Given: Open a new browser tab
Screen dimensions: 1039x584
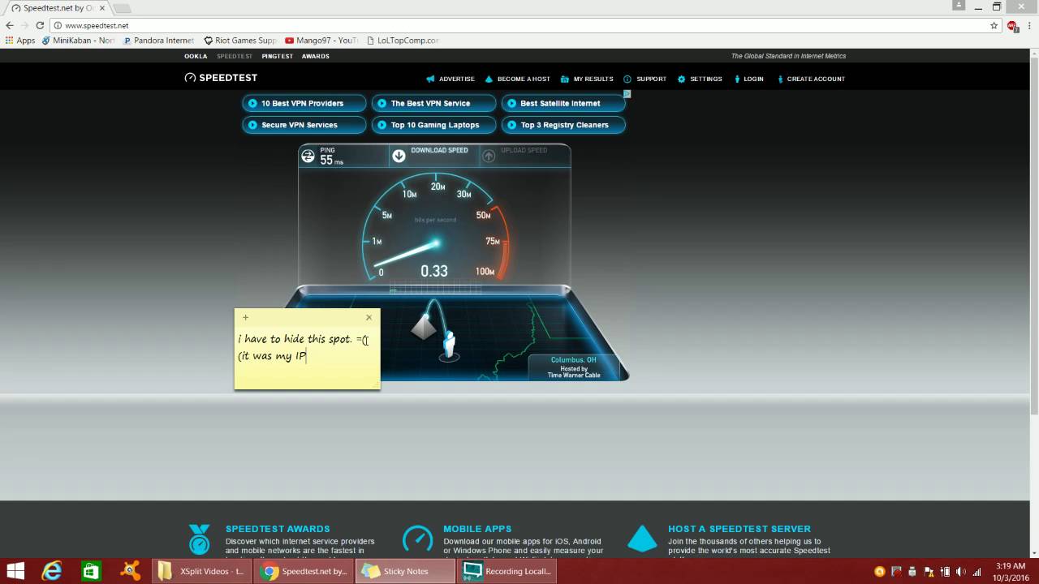Looking at the screenshot, I should [122, 8].
